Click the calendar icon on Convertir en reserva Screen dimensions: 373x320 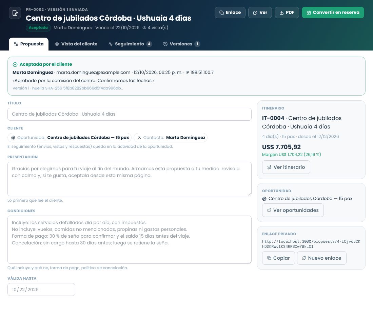309,13
